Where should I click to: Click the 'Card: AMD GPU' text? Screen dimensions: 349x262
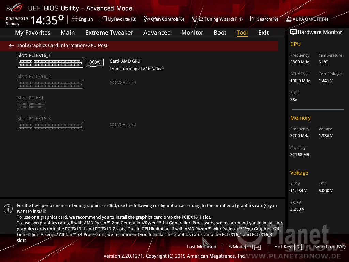click(x=125, y=61)
